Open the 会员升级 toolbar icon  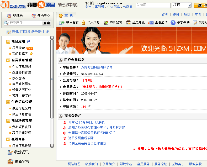[128, 23]
